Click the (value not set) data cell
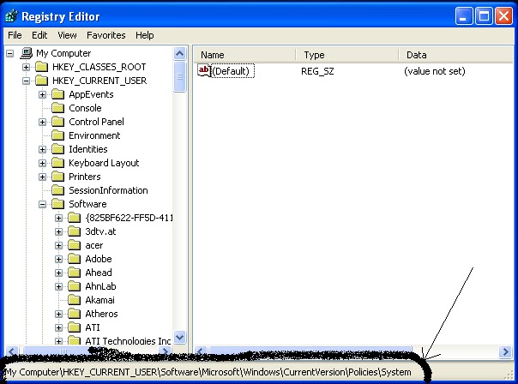Screen dimensions: 518x384 [x=435, y=71]
